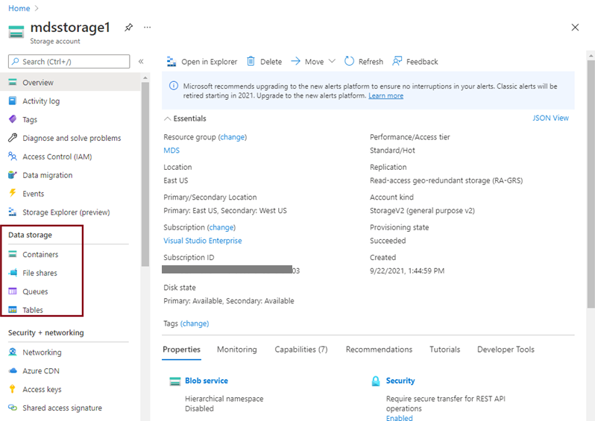Expand the Move dropdown chevron
The image size is (595, 421).
click(x=332, y=61)
